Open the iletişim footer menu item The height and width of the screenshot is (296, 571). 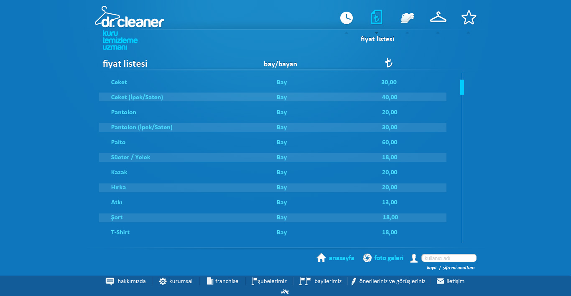pyautogui.click(x=455, y=281)
